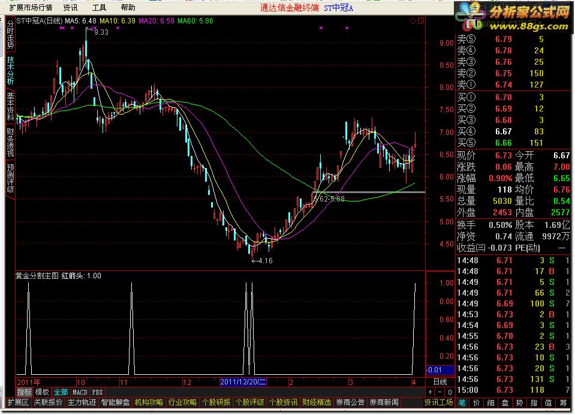The width and height of the screenshot is (575, 415).
Task: Click the MA5: 6.48 label
Action: (81, 21)
